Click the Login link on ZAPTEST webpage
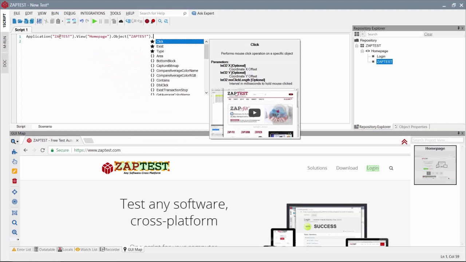Viewport: 466px width, 262px height. pyautogui.click(x=372, y=168)
